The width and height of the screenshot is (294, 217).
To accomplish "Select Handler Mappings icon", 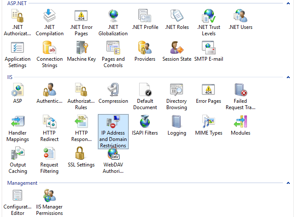I will tap(18, 121).
